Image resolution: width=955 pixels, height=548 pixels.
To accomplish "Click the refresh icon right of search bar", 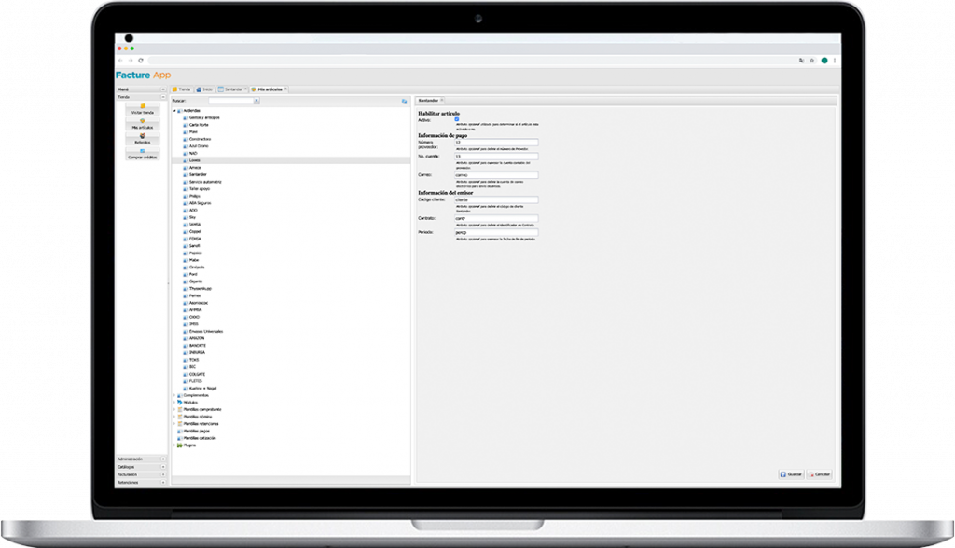I will tap(404, 101).
